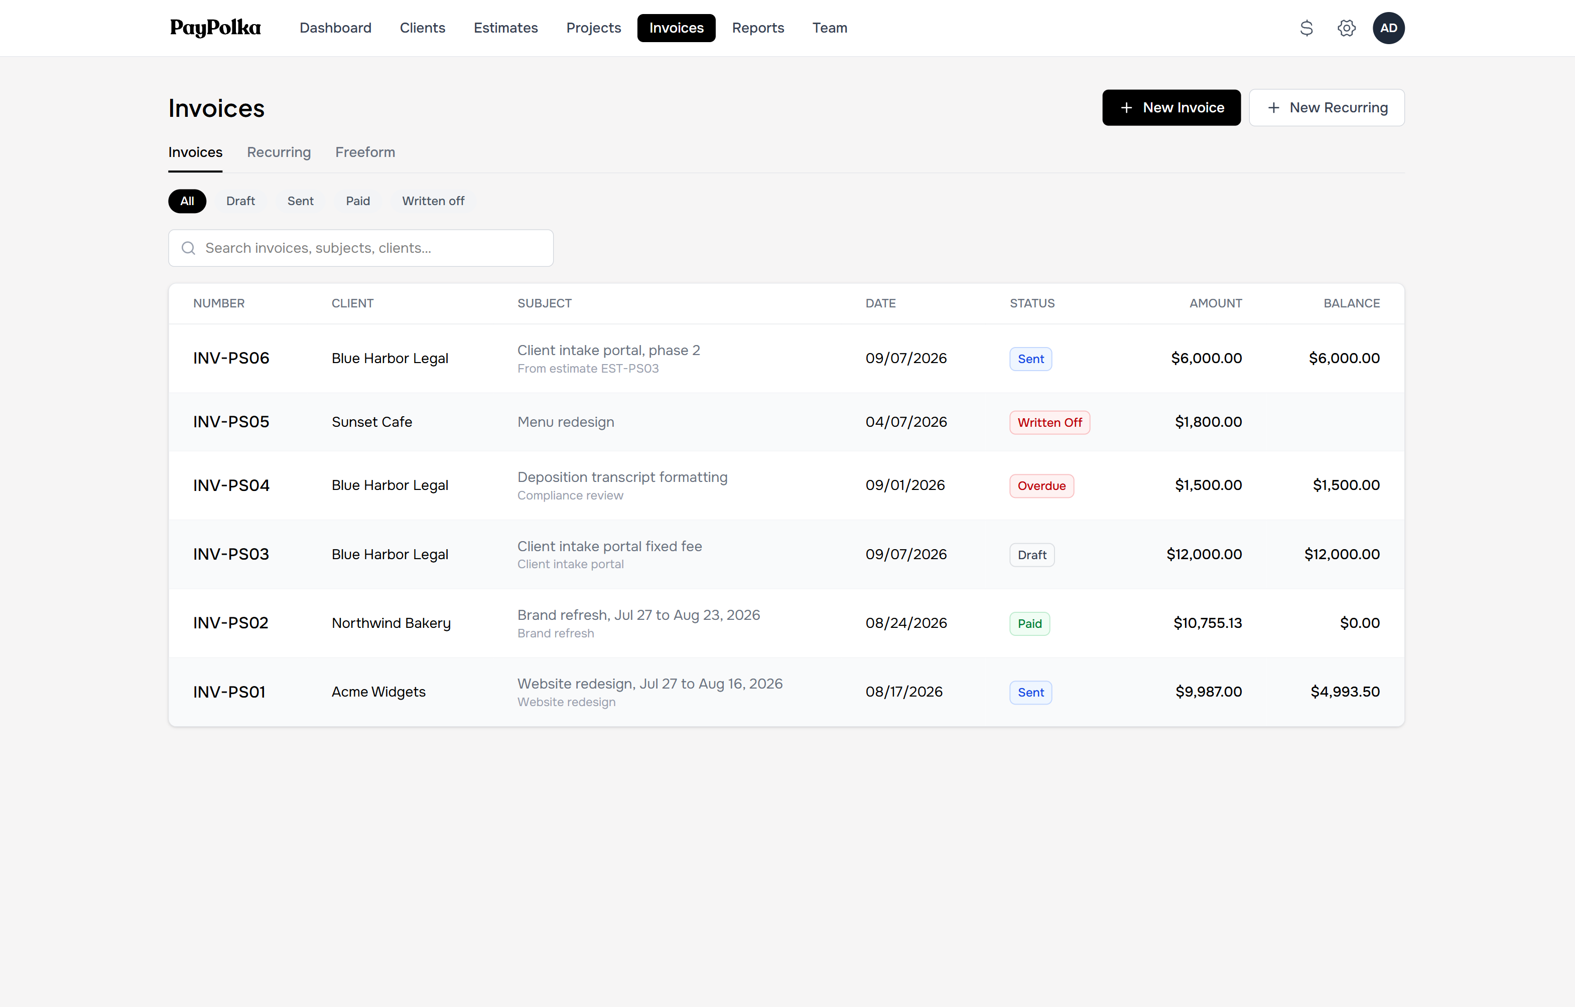The width and height of the screenshot is (1575, 1007).
Task: Click the New Invoice button
Action: [1170, 108]
